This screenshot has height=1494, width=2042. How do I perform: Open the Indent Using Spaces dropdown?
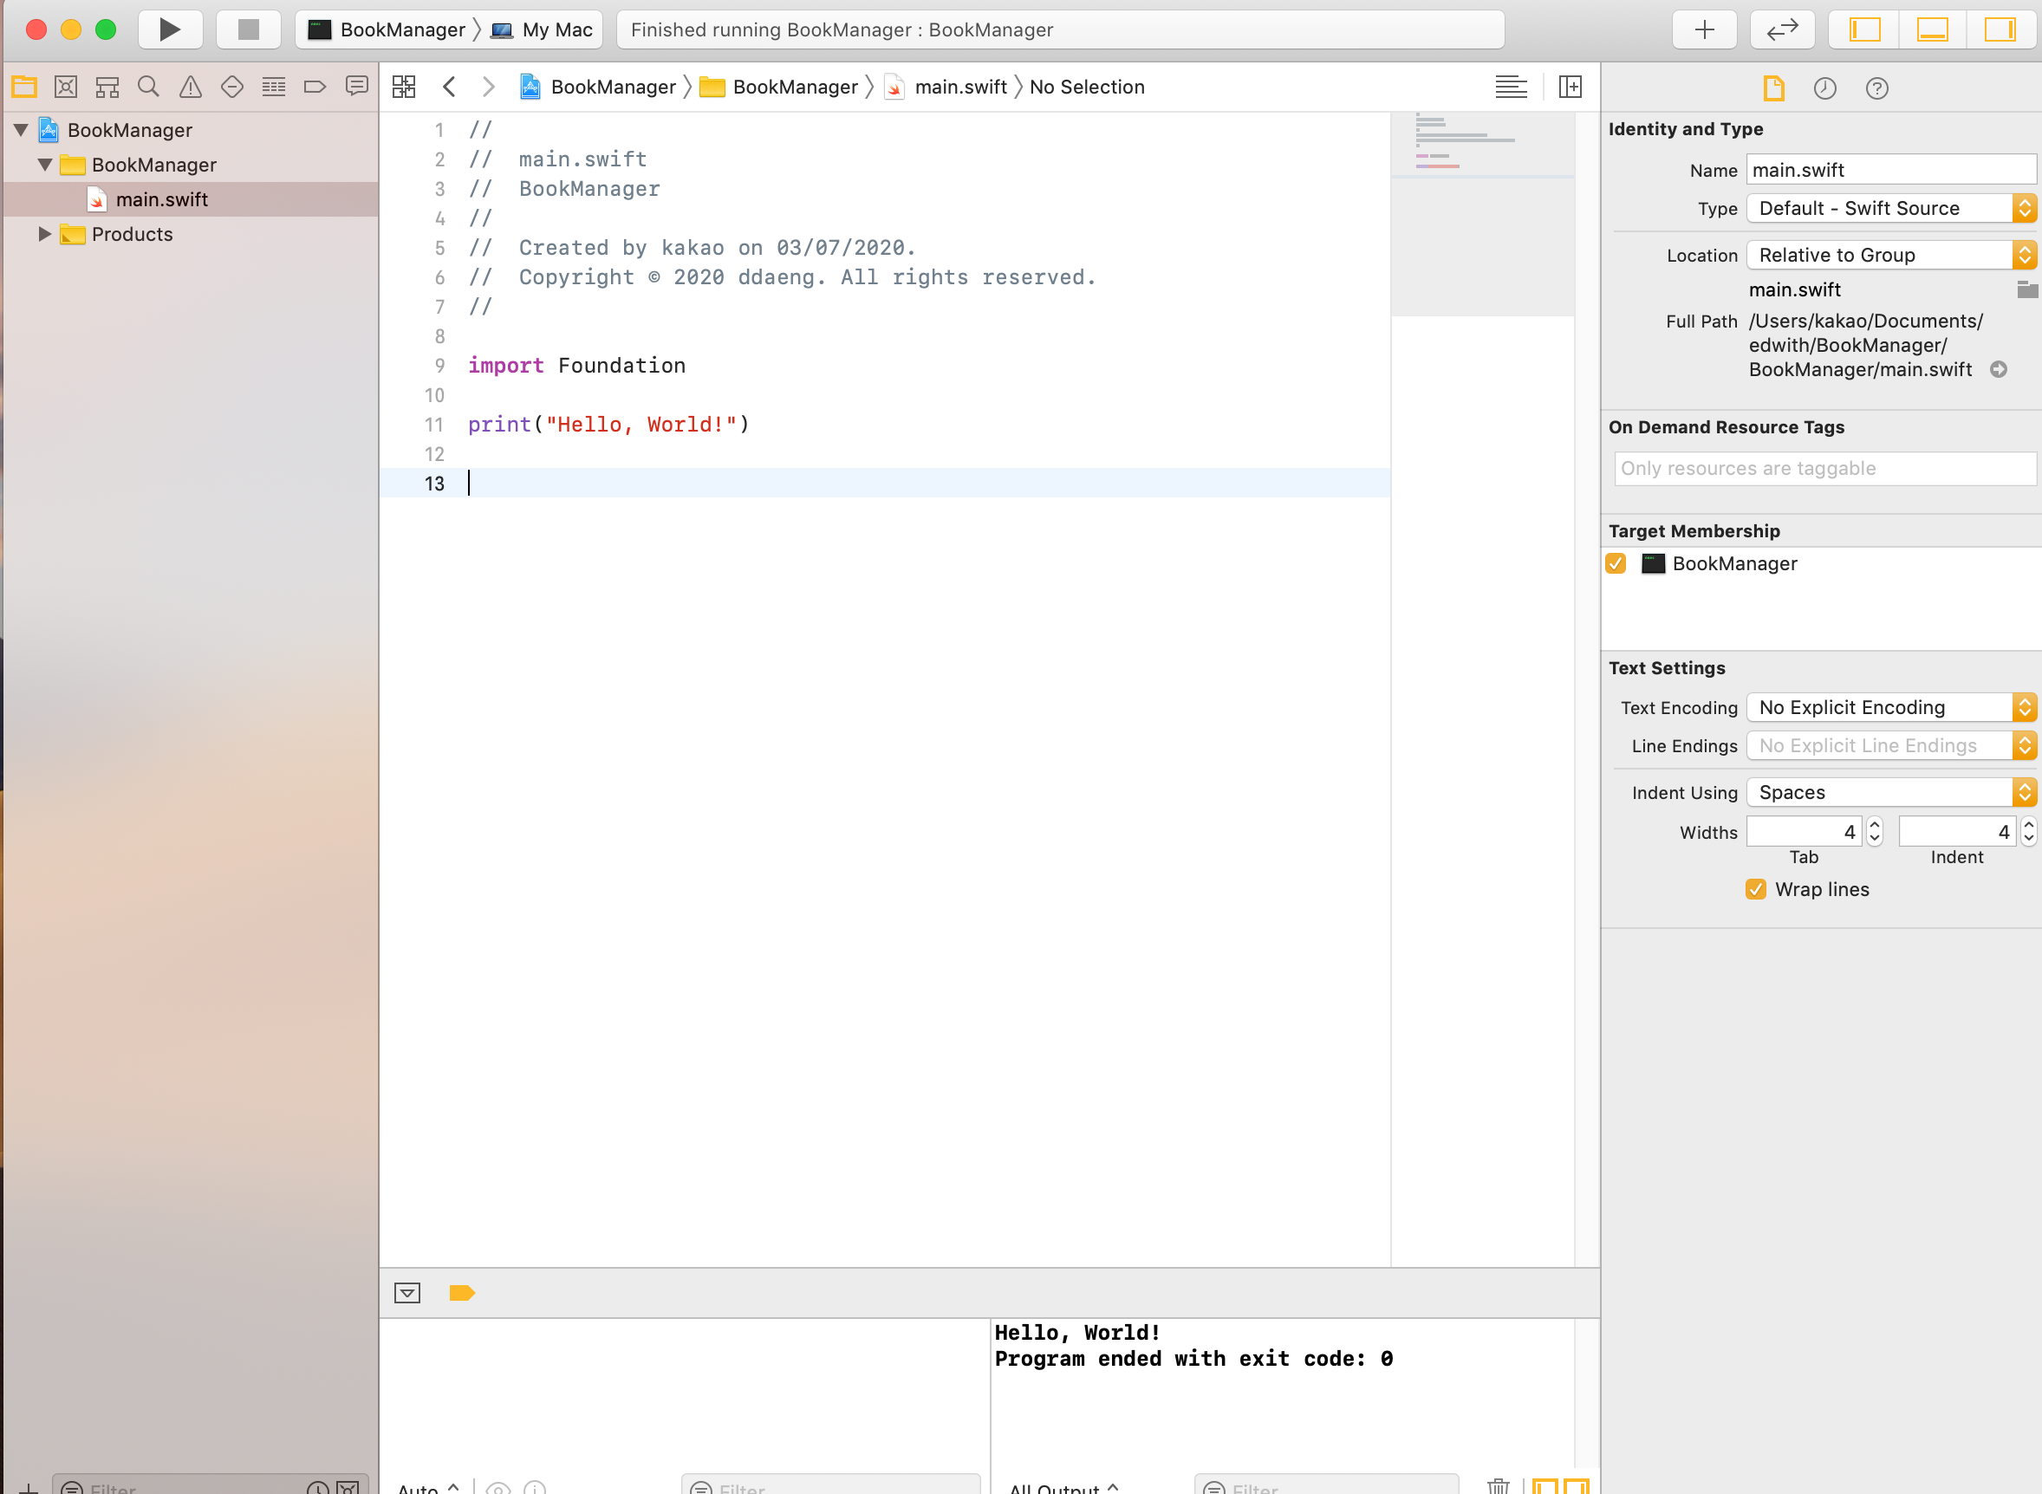pyautogui.click(x=1890, y=792)
